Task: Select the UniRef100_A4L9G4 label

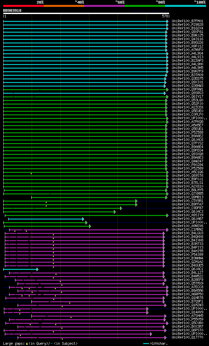Action: pyautogui.click(x=187, y=53)
